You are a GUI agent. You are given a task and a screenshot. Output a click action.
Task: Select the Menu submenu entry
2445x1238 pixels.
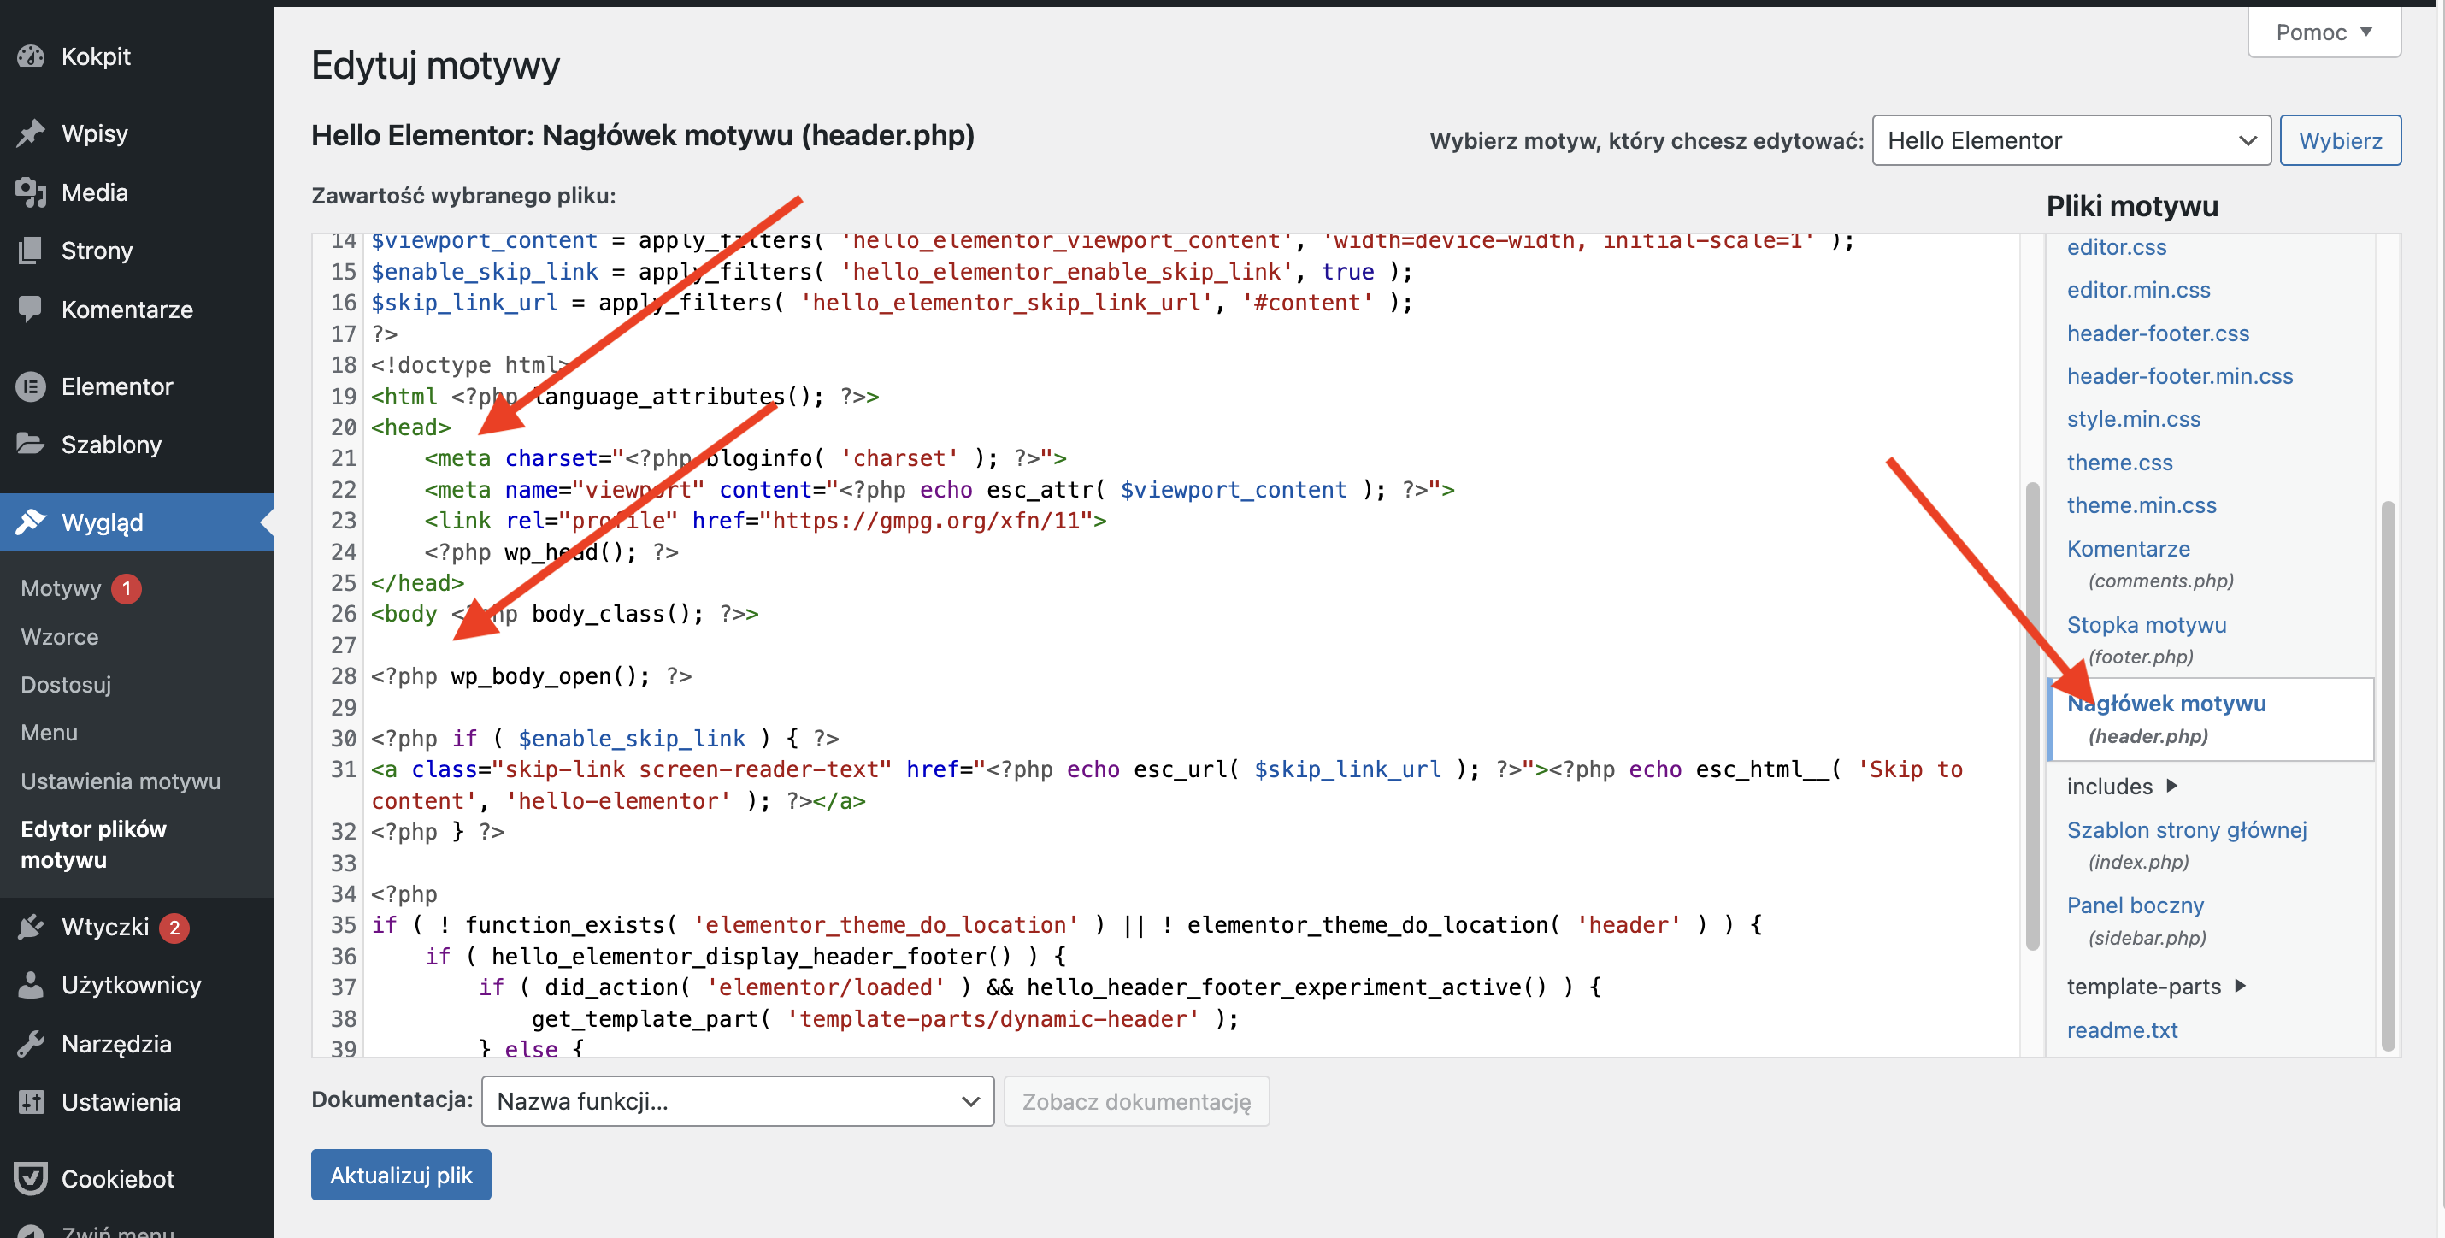(50, 733)
